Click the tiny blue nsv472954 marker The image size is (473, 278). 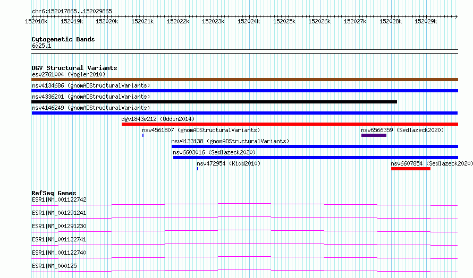pyautogui.click(x=198, y=169)
